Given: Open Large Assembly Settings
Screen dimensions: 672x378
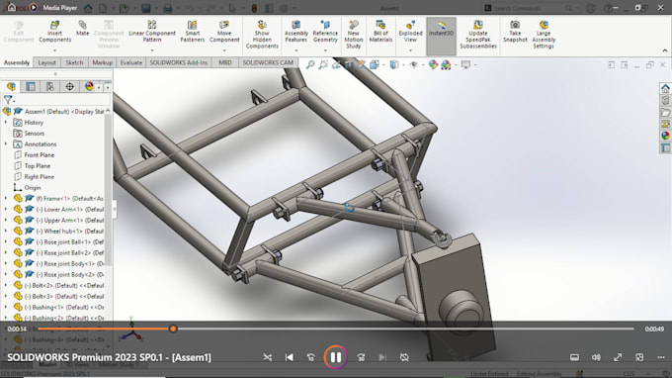Looking at the screenshot, I should 544,35.
